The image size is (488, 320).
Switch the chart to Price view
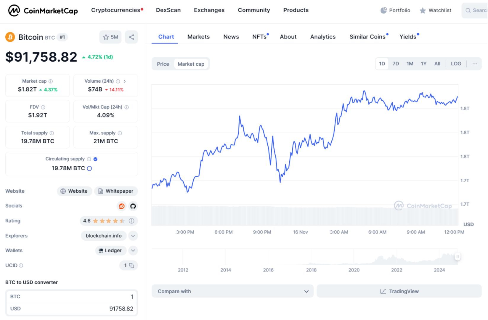coord(163,64)
